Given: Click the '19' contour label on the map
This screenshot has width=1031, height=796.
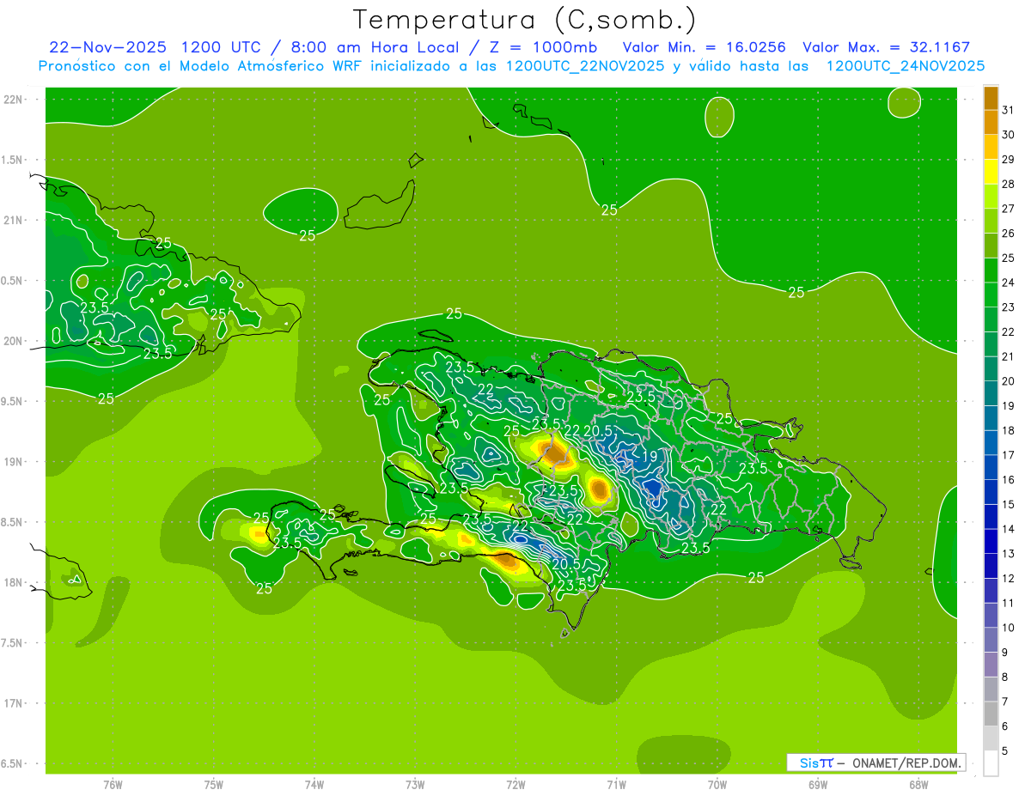Looking at the screenshot, I should tap(650, 457).
